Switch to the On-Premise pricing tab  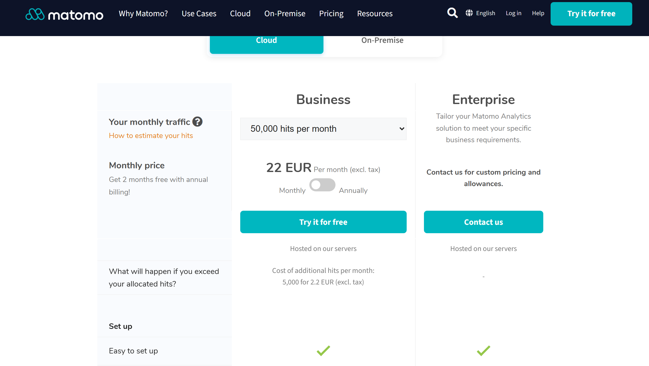[x=382, y=40]
